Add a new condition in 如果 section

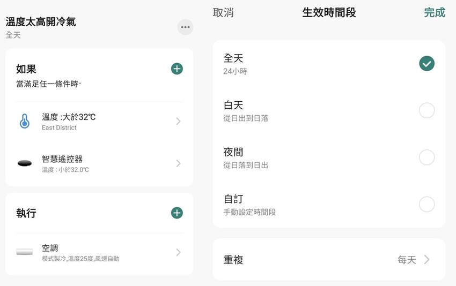[x=177, y=69]
